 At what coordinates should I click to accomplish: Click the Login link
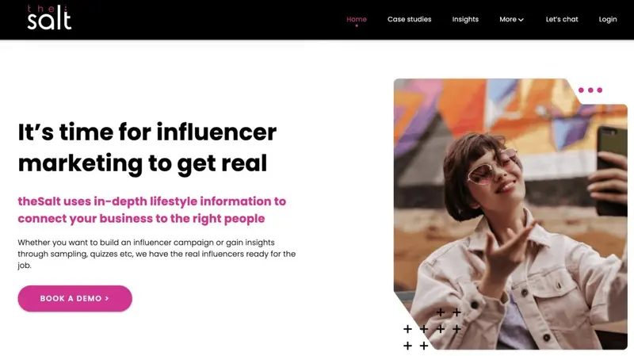[x=608, y=19]
